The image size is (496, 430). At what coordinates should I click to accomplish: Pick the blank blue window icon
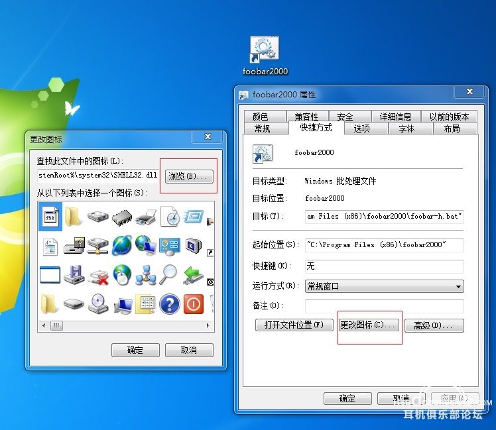(50, 275)
